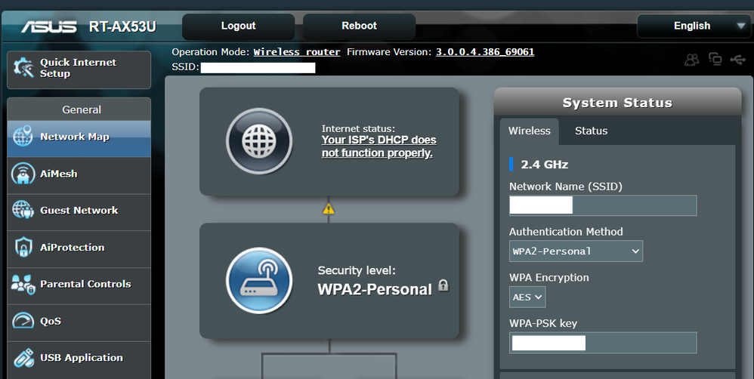Open Parental Controls page
Image resolution: width=754 pixels, height=379 pixels.
[79, 285]
